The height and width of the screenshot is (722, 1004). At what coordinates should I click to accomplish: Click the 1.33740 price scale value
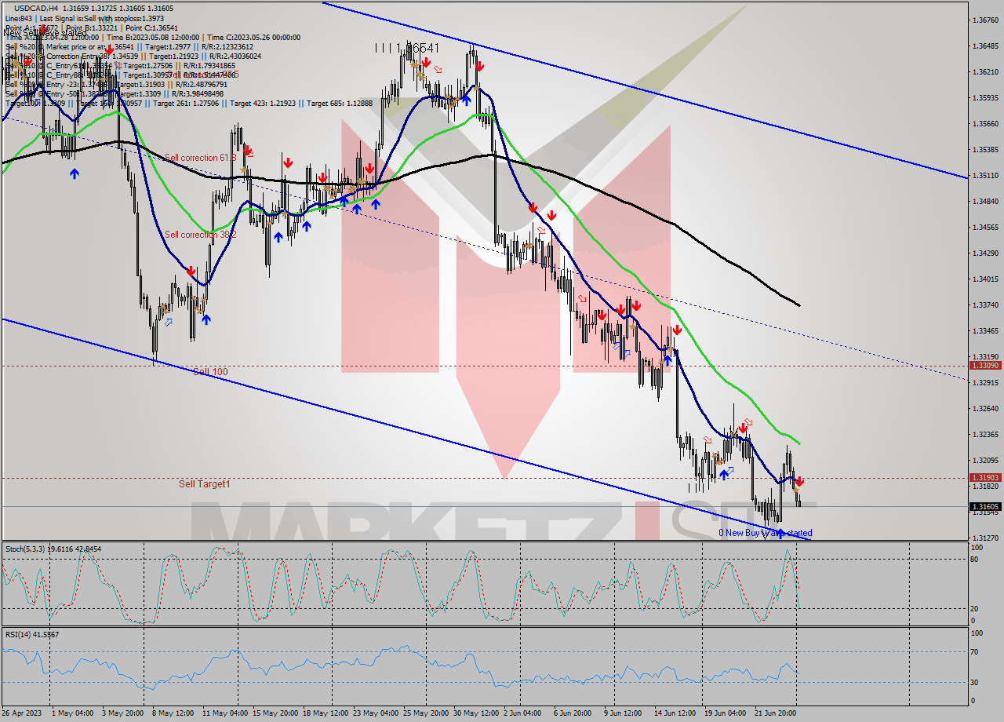tap(986, 304)
